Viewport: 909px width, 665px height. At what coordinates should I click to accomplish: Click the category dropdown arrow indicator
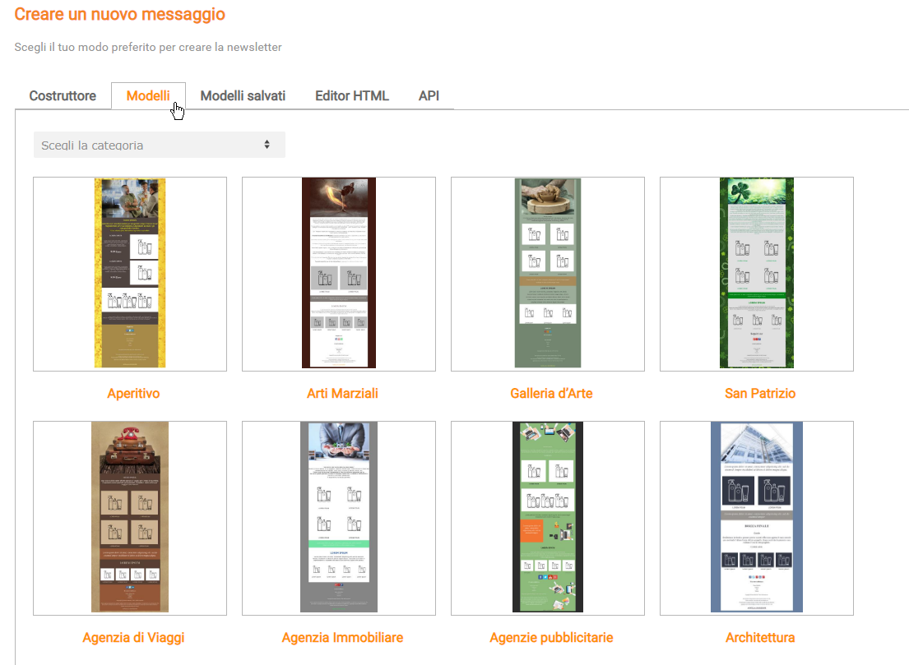pos(267,145)
